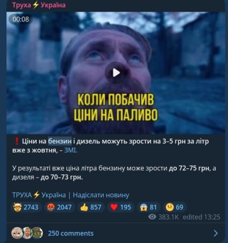
Task: Click the angry face reaction 2047
Action: point(59,207)
